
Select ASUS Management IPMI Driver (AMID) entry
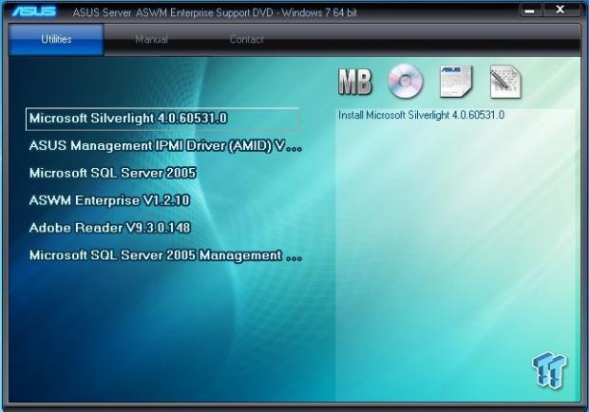point(165,146)
